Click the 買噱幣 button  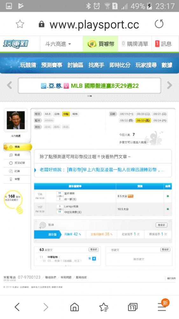tap(100, 44)
